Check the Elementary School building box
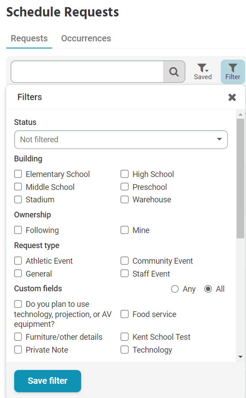246x398 pixels. 18,174
